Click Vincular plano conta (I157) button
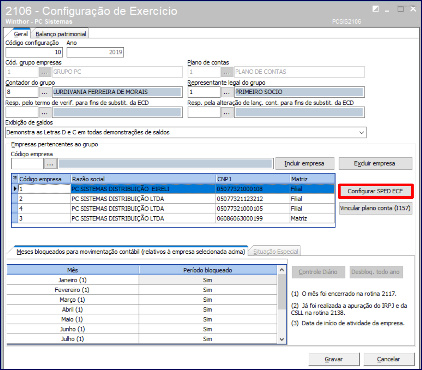 [375, 209]
